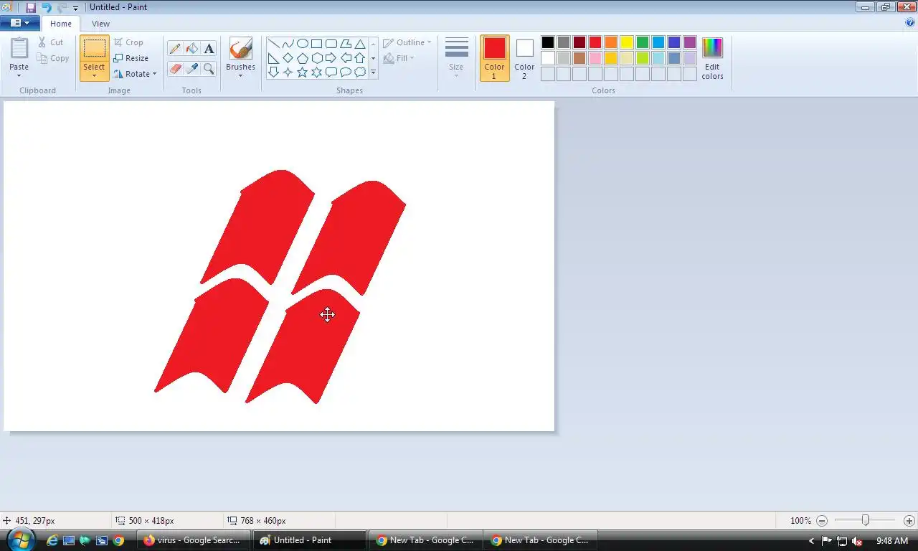Pick the purple color swatch

[x=690, y=42]
